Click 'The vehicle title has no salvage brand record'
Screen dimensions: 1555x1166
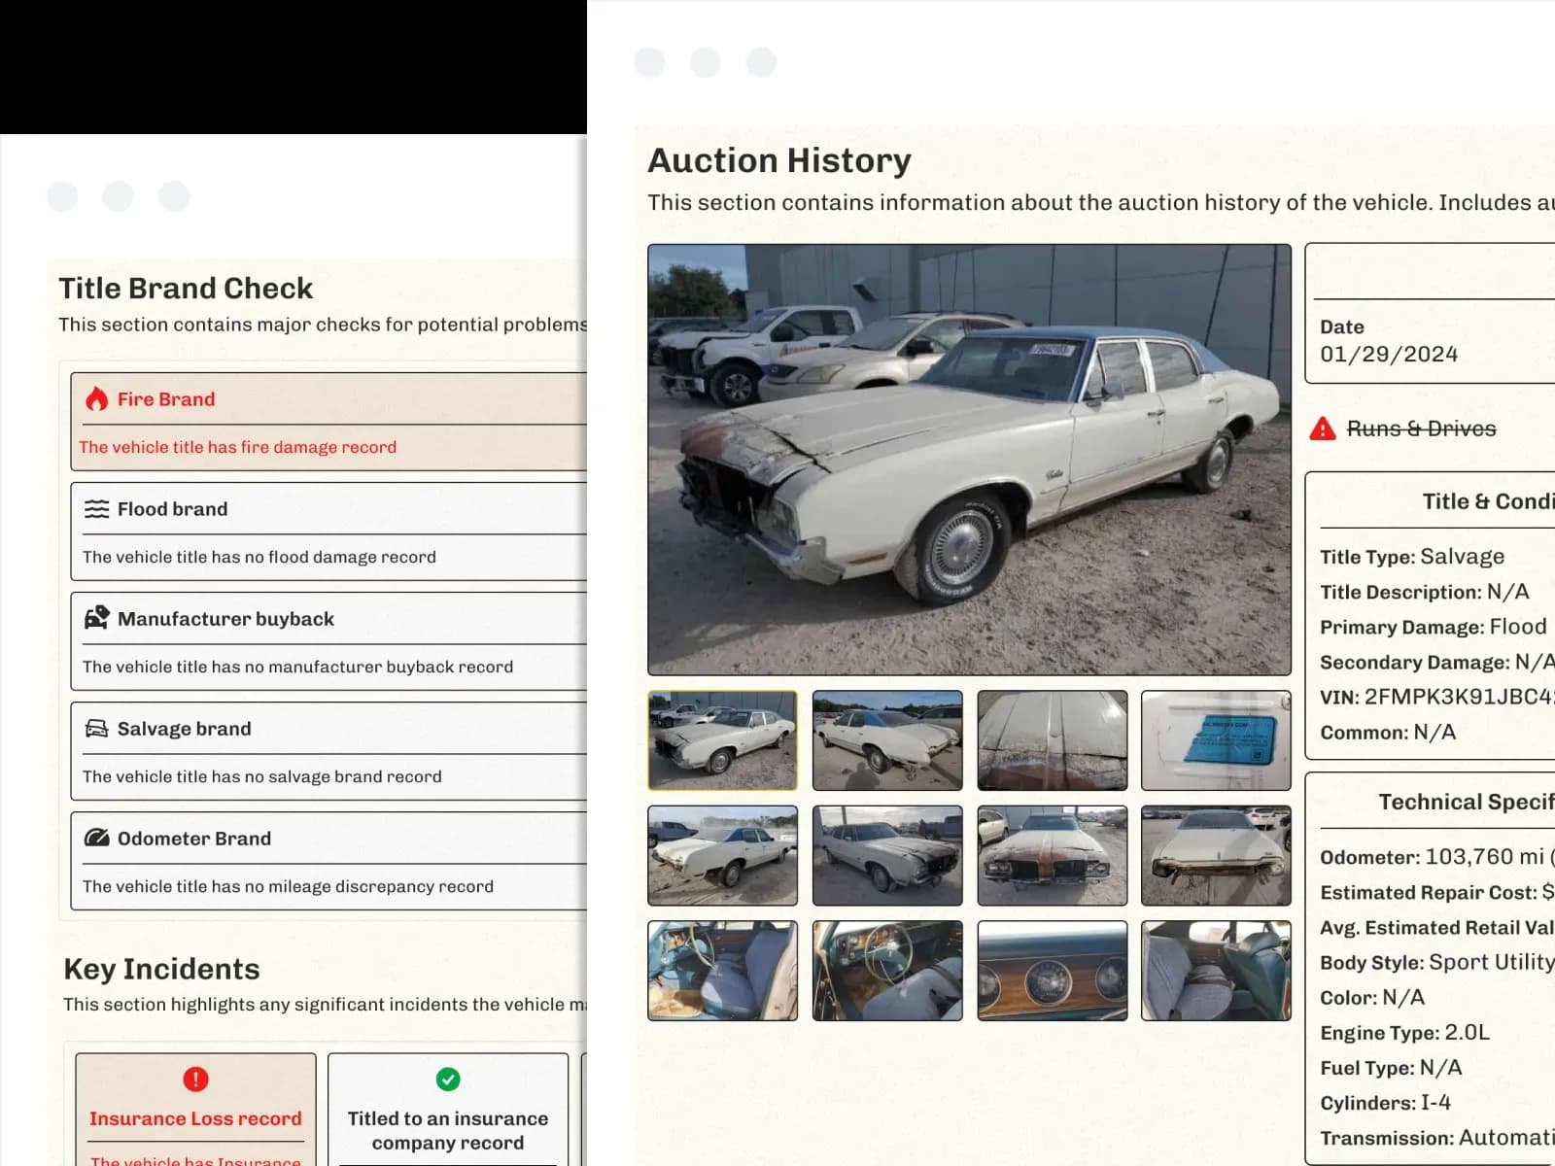coord(262,776)
